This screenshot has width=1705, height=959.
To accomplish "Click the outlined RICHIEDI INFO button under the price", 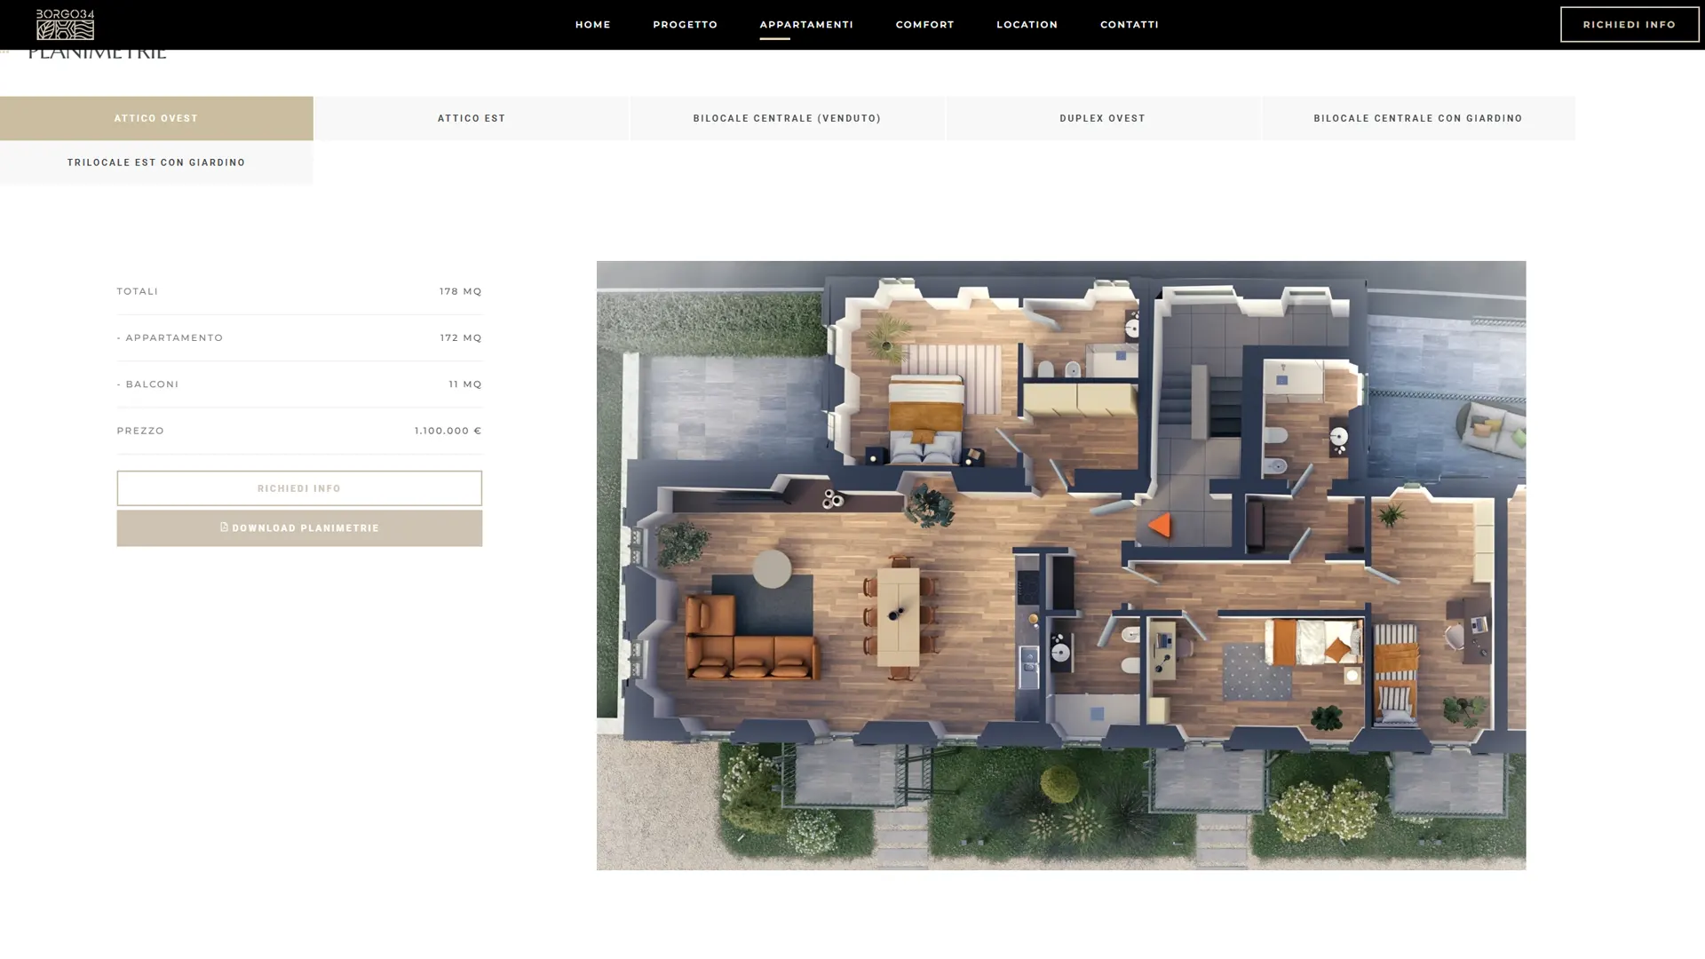I will click(x=299, y=487).
